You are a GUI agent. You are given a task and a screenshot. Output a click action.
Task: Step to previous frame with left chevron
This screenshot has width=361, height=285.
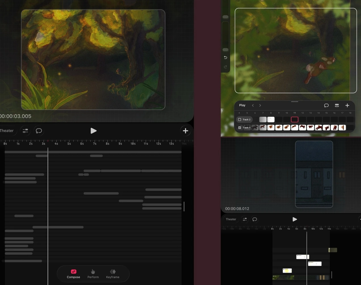point(253,106)
